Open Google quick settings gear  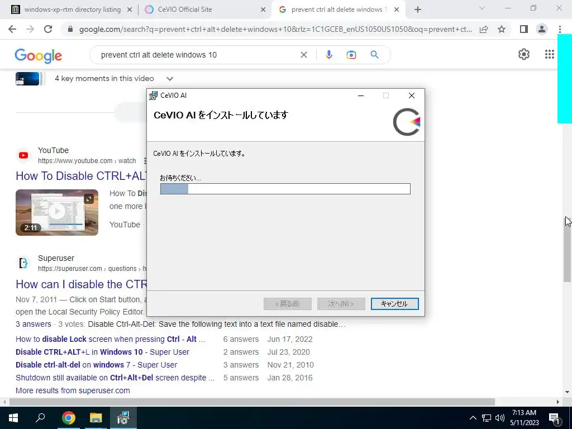tap(524, 54)
